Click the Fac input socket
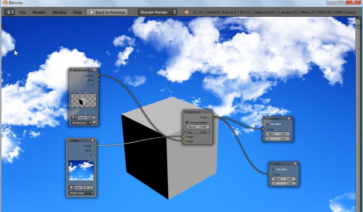The height and width of the screenshot is (212, 363). click(x=183, y=132)
